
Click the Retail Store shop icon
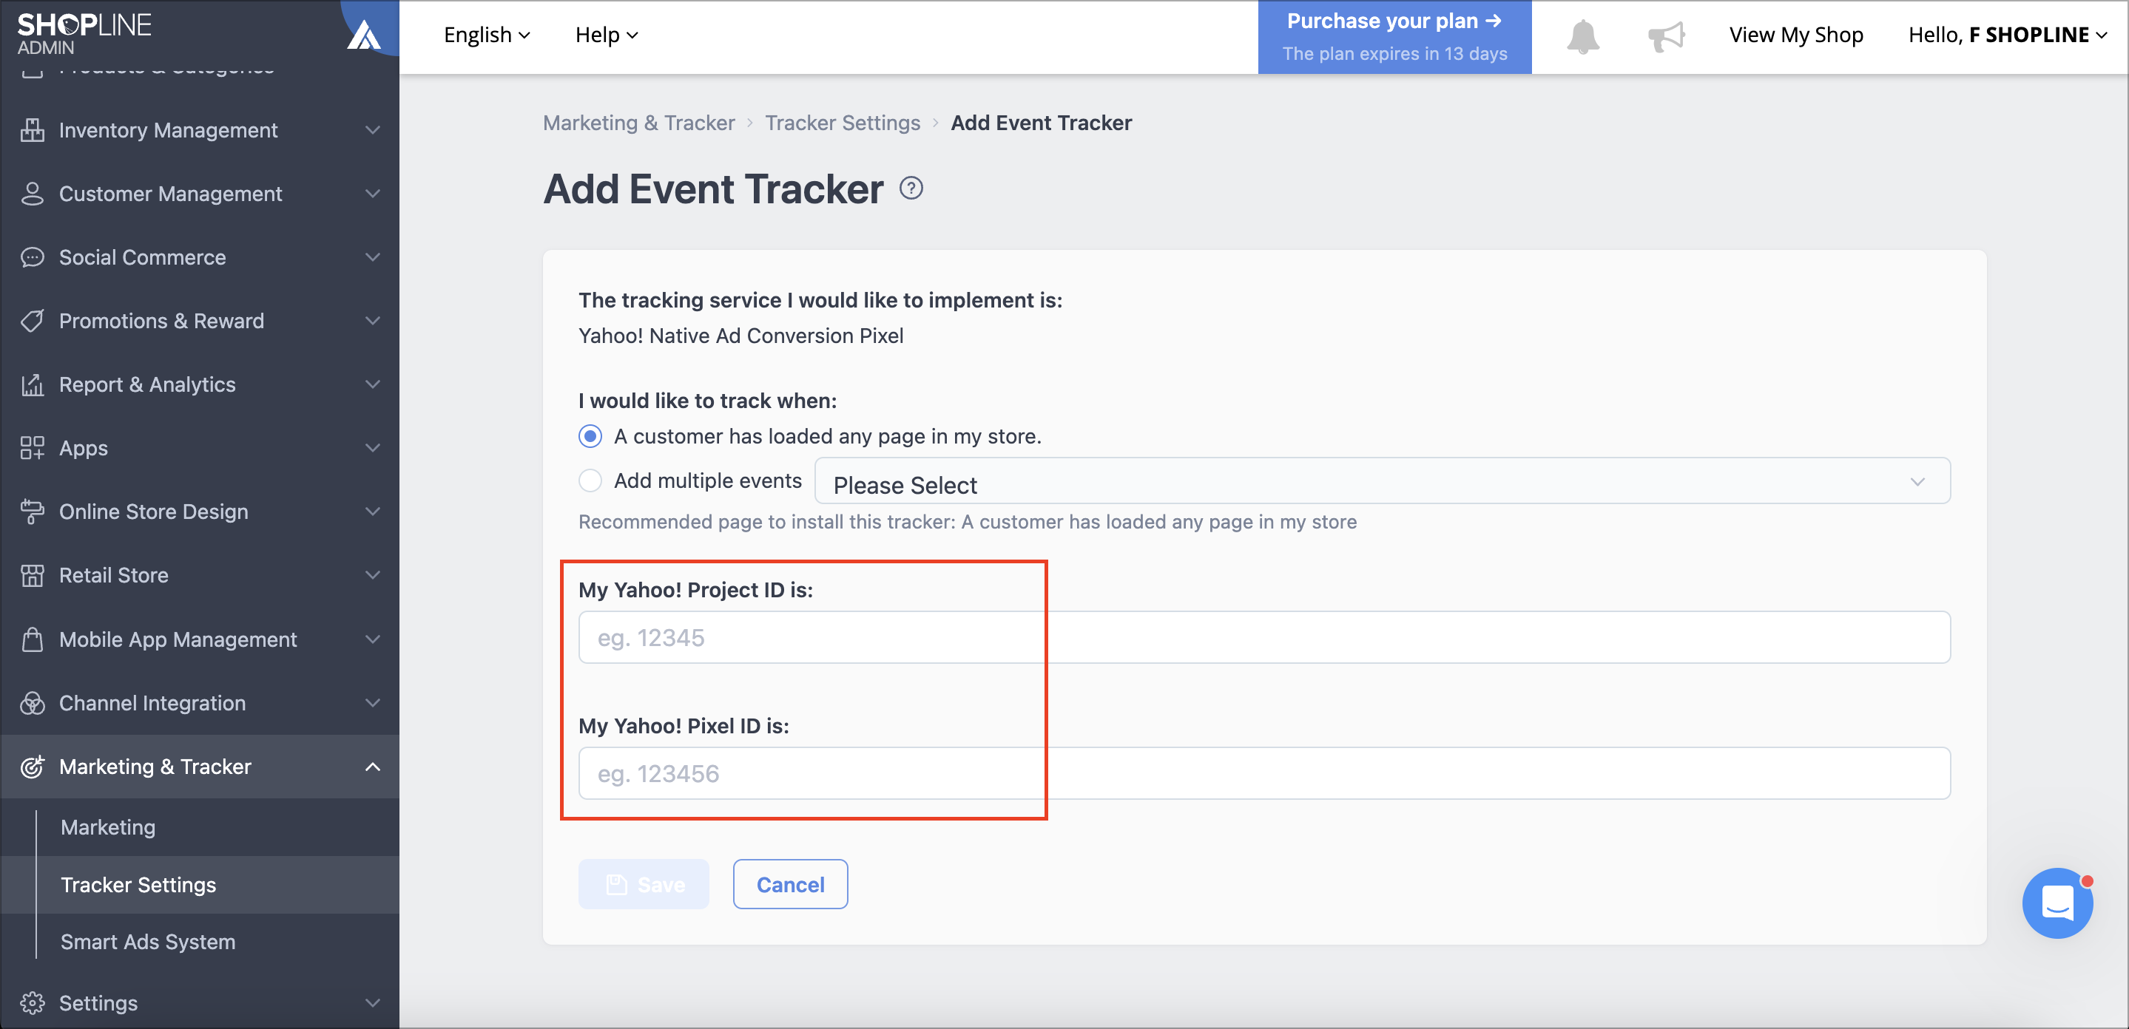(x=33, y=575)
